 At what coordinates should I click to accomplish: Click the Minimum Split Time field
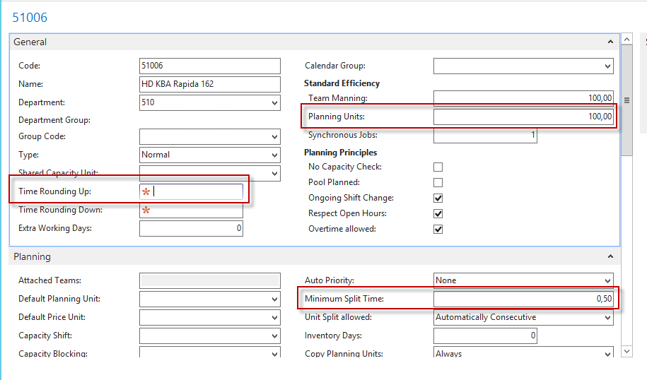tap(523, 299)
